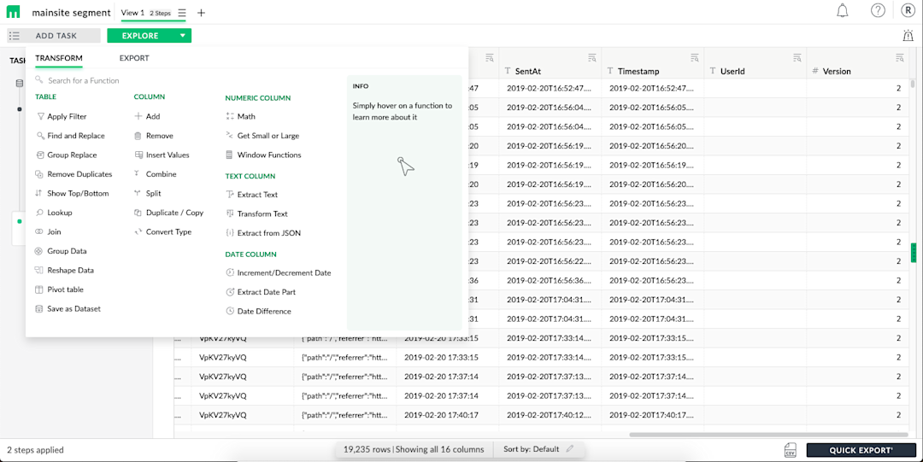Open column menu icon for Timestamp

[x=695, y=57]
